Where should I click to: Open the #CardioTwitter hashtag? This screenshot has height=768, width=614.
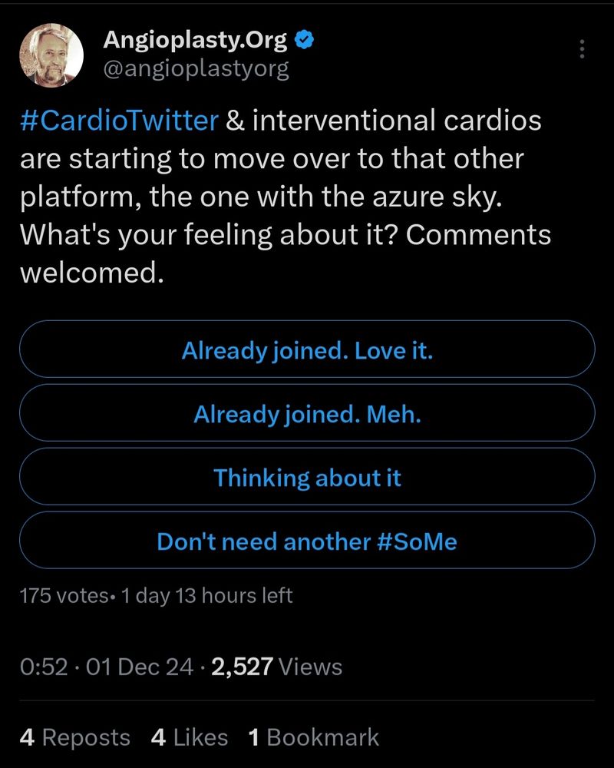pos(119,121)
